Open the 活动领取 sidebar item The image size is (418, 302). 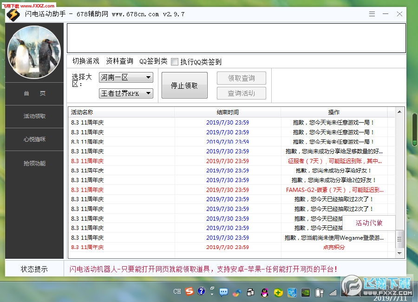[34, 116]
